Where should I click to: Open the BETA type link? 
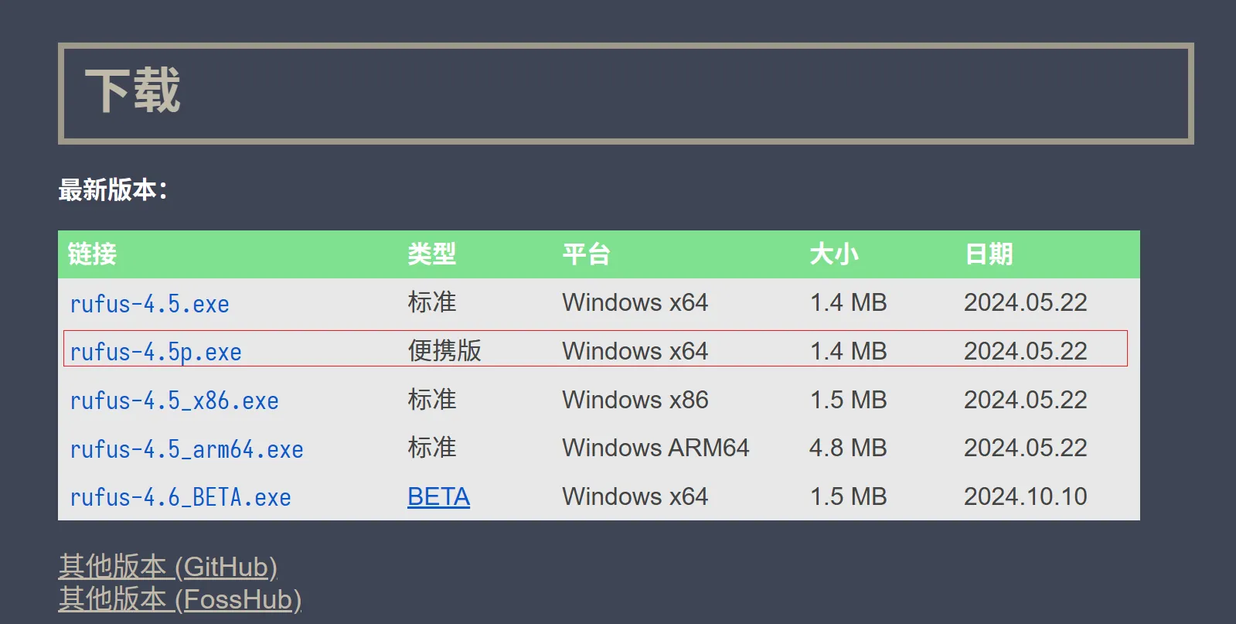pyautogui.click(x=438, y=496)
